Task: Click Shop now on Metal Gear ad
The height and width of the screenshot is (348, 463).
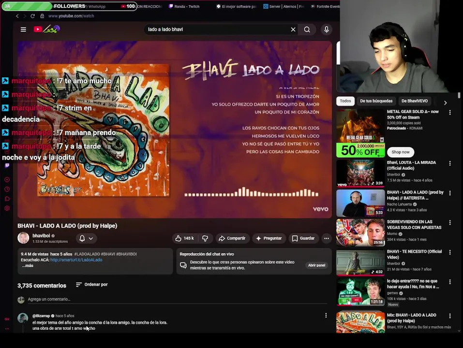Action: coord(401,152)
